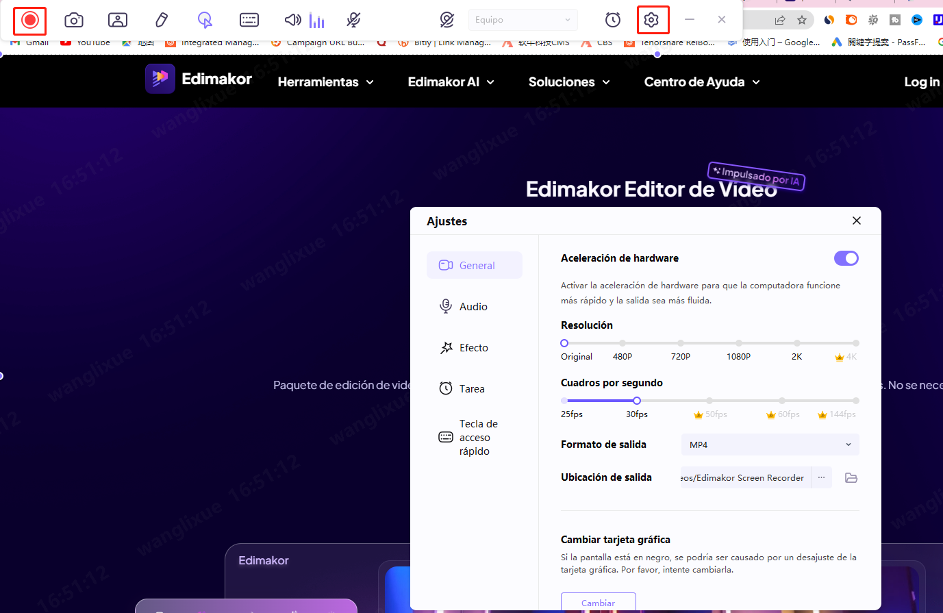Open the Centro de Ayuda menu

(702, 82)
